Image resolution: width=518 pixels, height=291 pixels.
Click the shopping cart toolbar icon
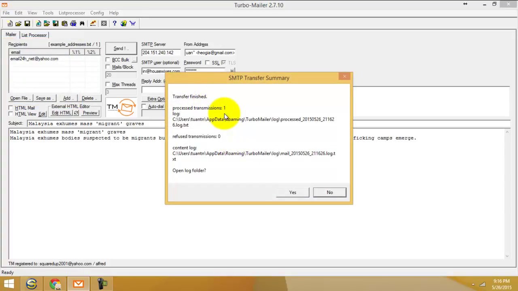coord(132,23)
